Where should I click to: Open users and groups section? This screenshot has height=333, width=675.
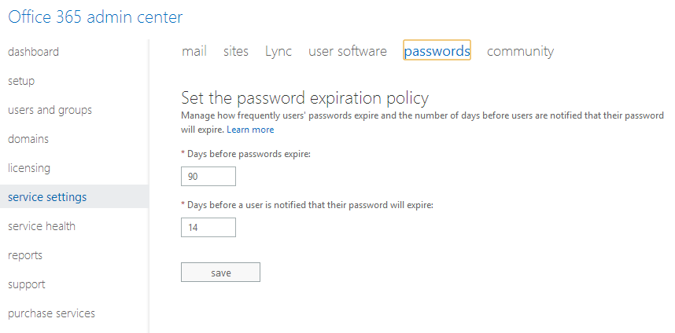(x=50, y=110)
